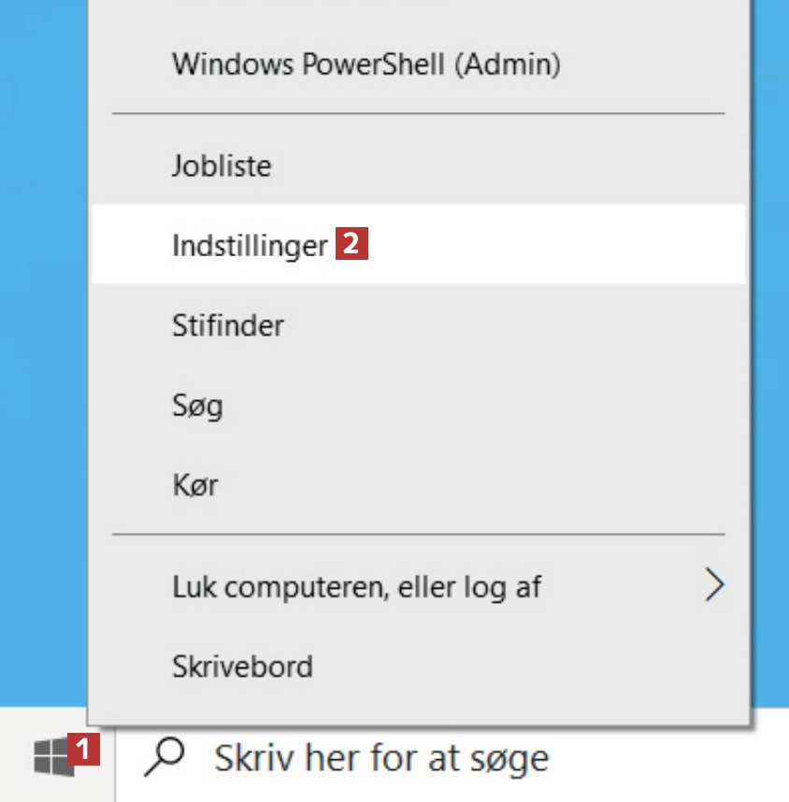Click the blue desktop right of the menu
789x802 pixels.
(x=771, y=374)
